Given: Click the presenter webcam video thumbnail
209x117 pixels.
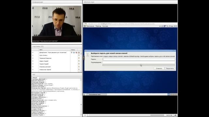Looking at the screenshot, I should tap(56, 24).
